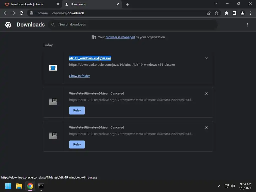The height and width of the screenshot is (192, 256).
Task: Remove the second canceled Win Vista ISO entry
Action: (206, 127)
